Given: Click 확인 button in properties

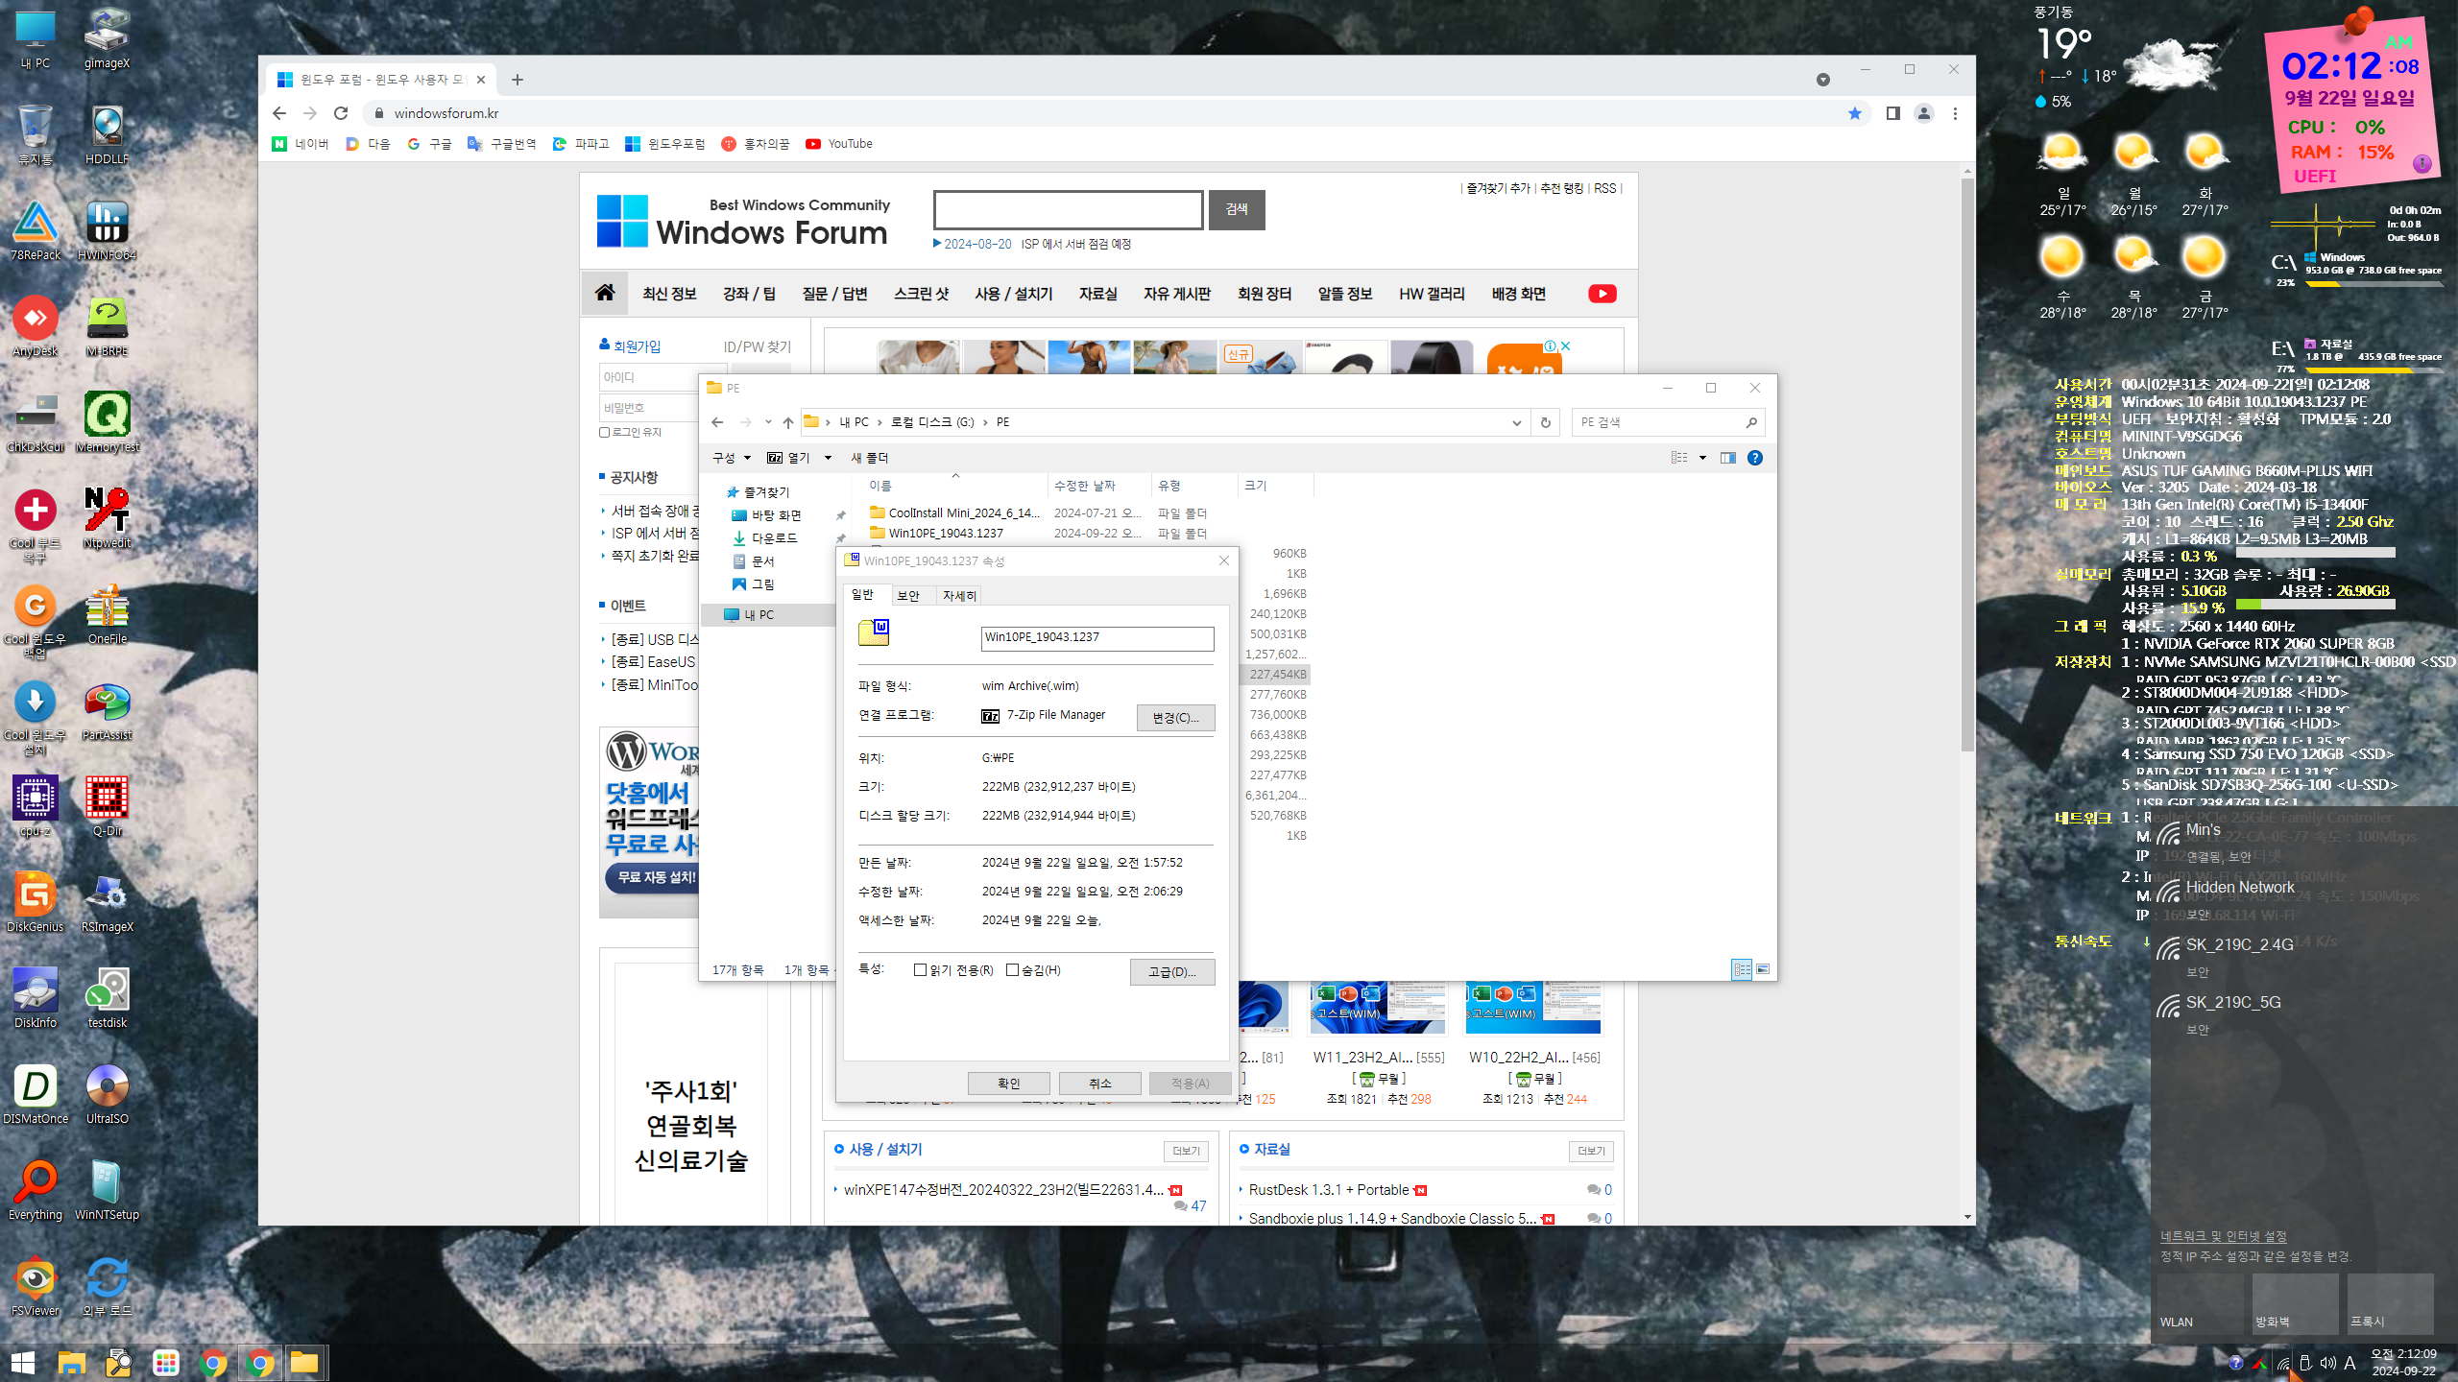Looking at the screenshot, I should point(1008,1084).
